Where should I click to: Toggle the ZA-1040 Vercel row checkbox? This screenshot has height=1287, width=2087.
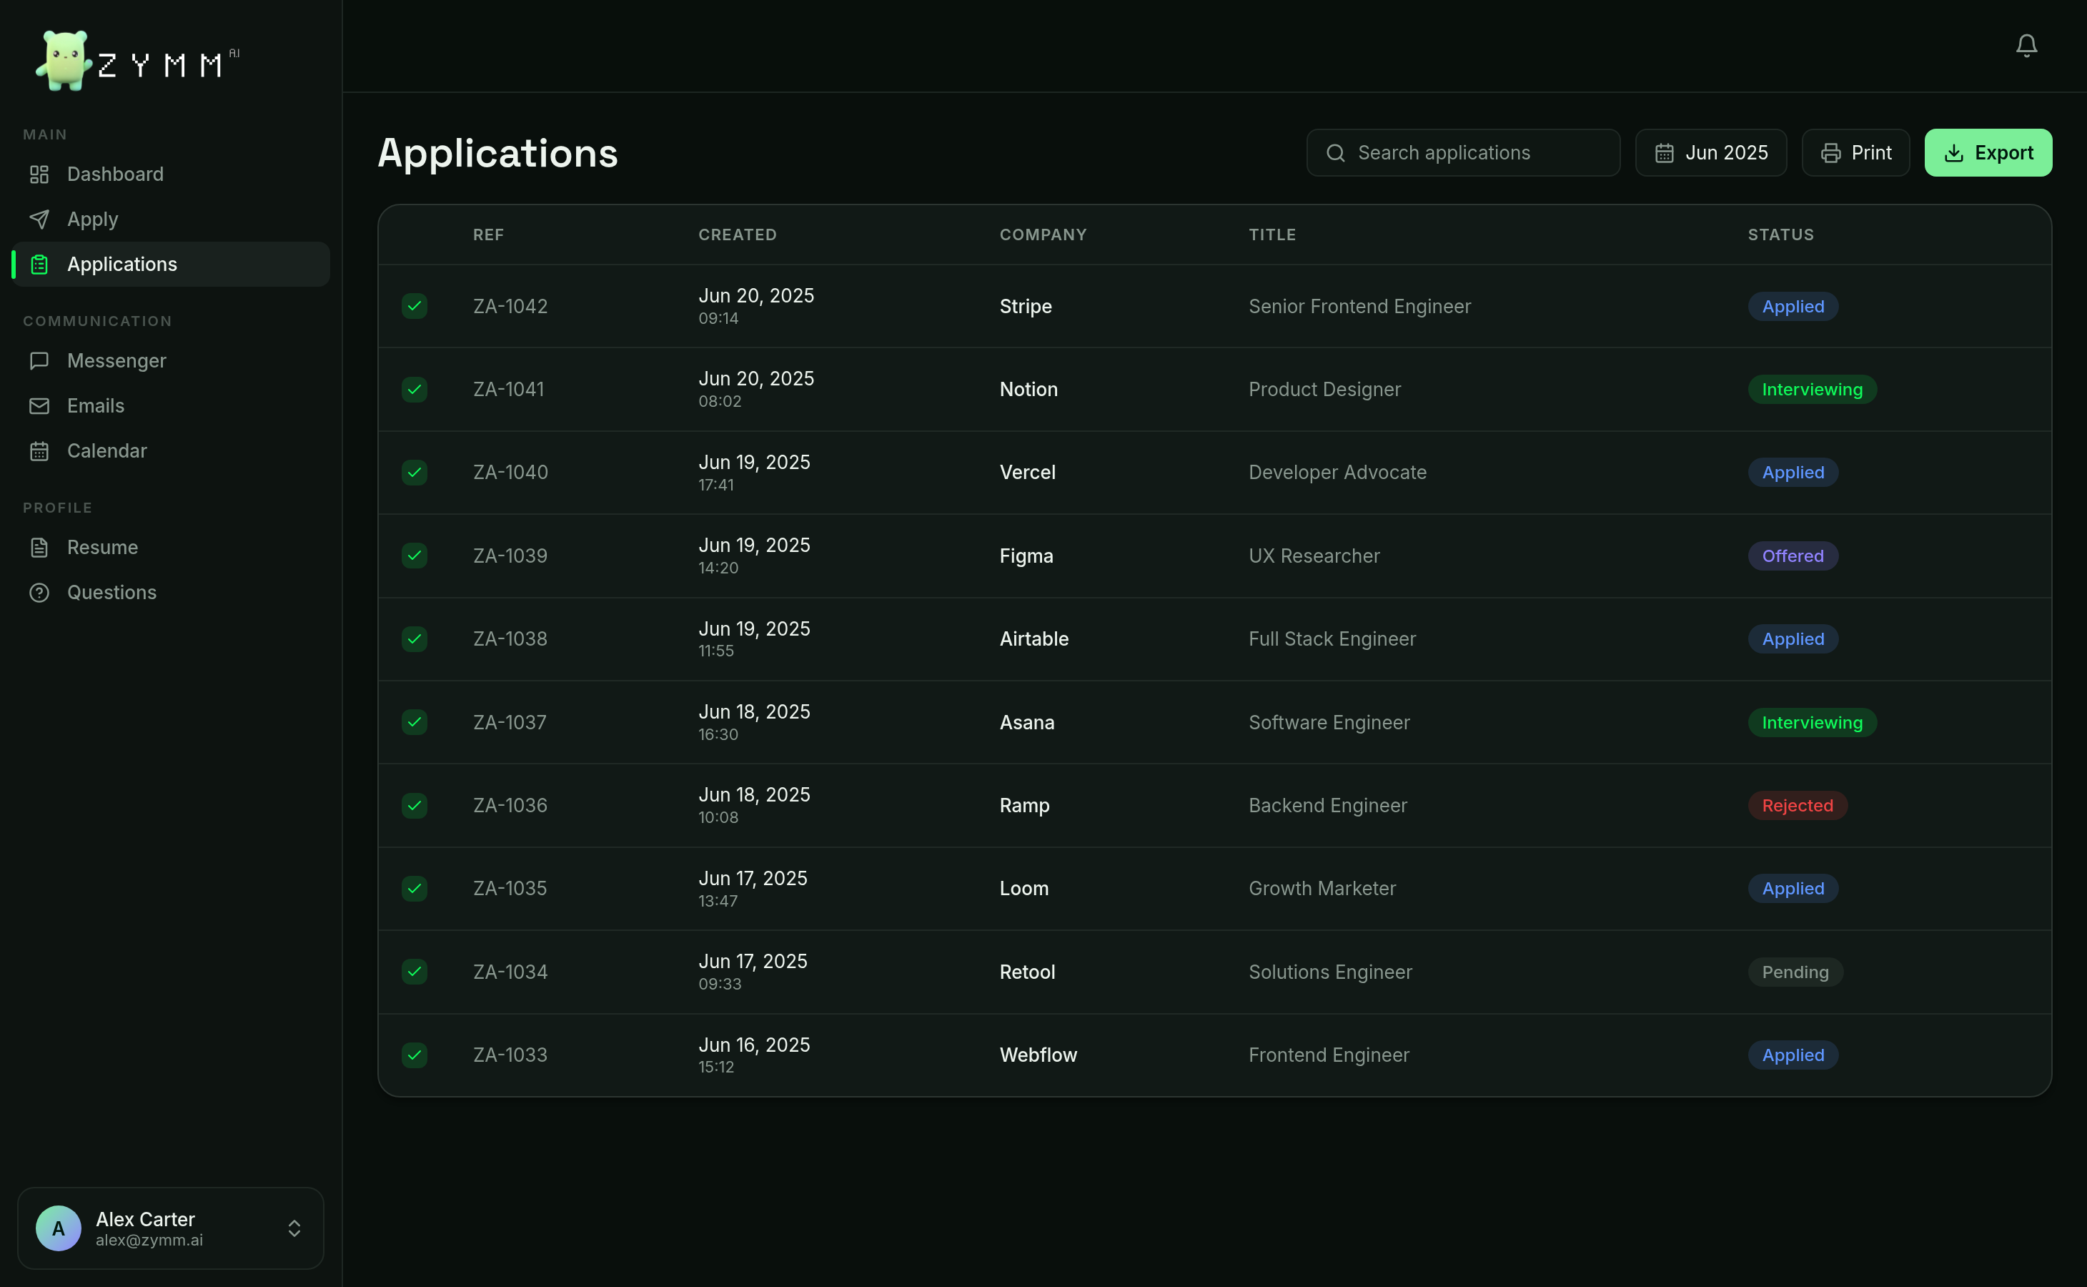click(415, 473)
